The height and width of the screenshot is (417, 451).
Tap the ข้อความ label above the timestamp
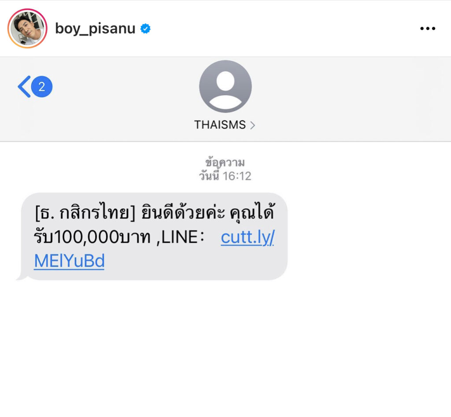point(225,162)
